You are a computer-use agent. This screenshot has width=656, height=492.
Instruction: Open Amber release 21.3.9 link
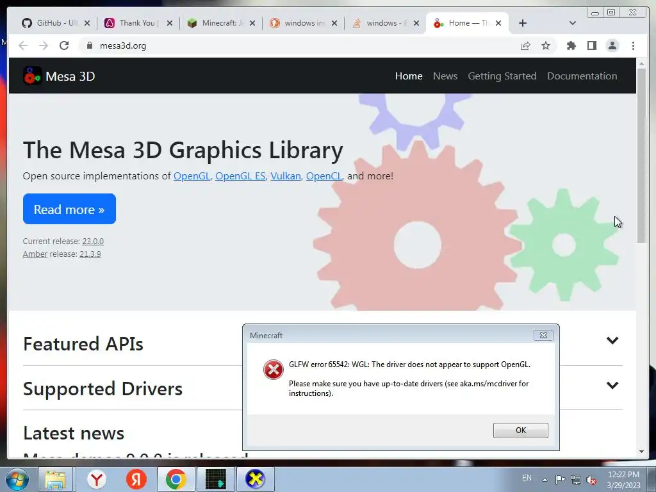90,254
